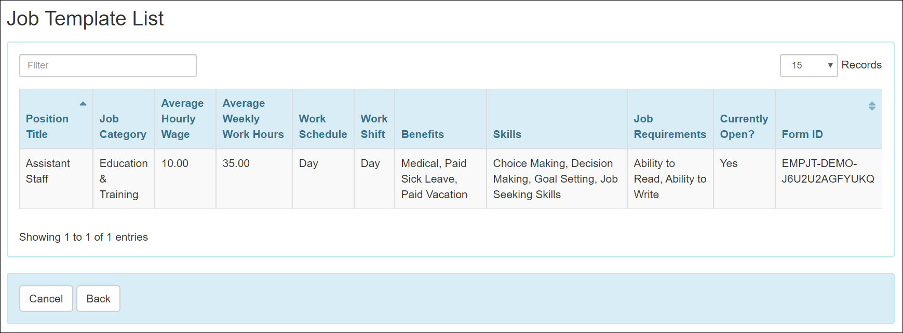Click the EMPJT-DEMO Form ID value
Viewport: 903px width, 333px height.
(828, 178)
